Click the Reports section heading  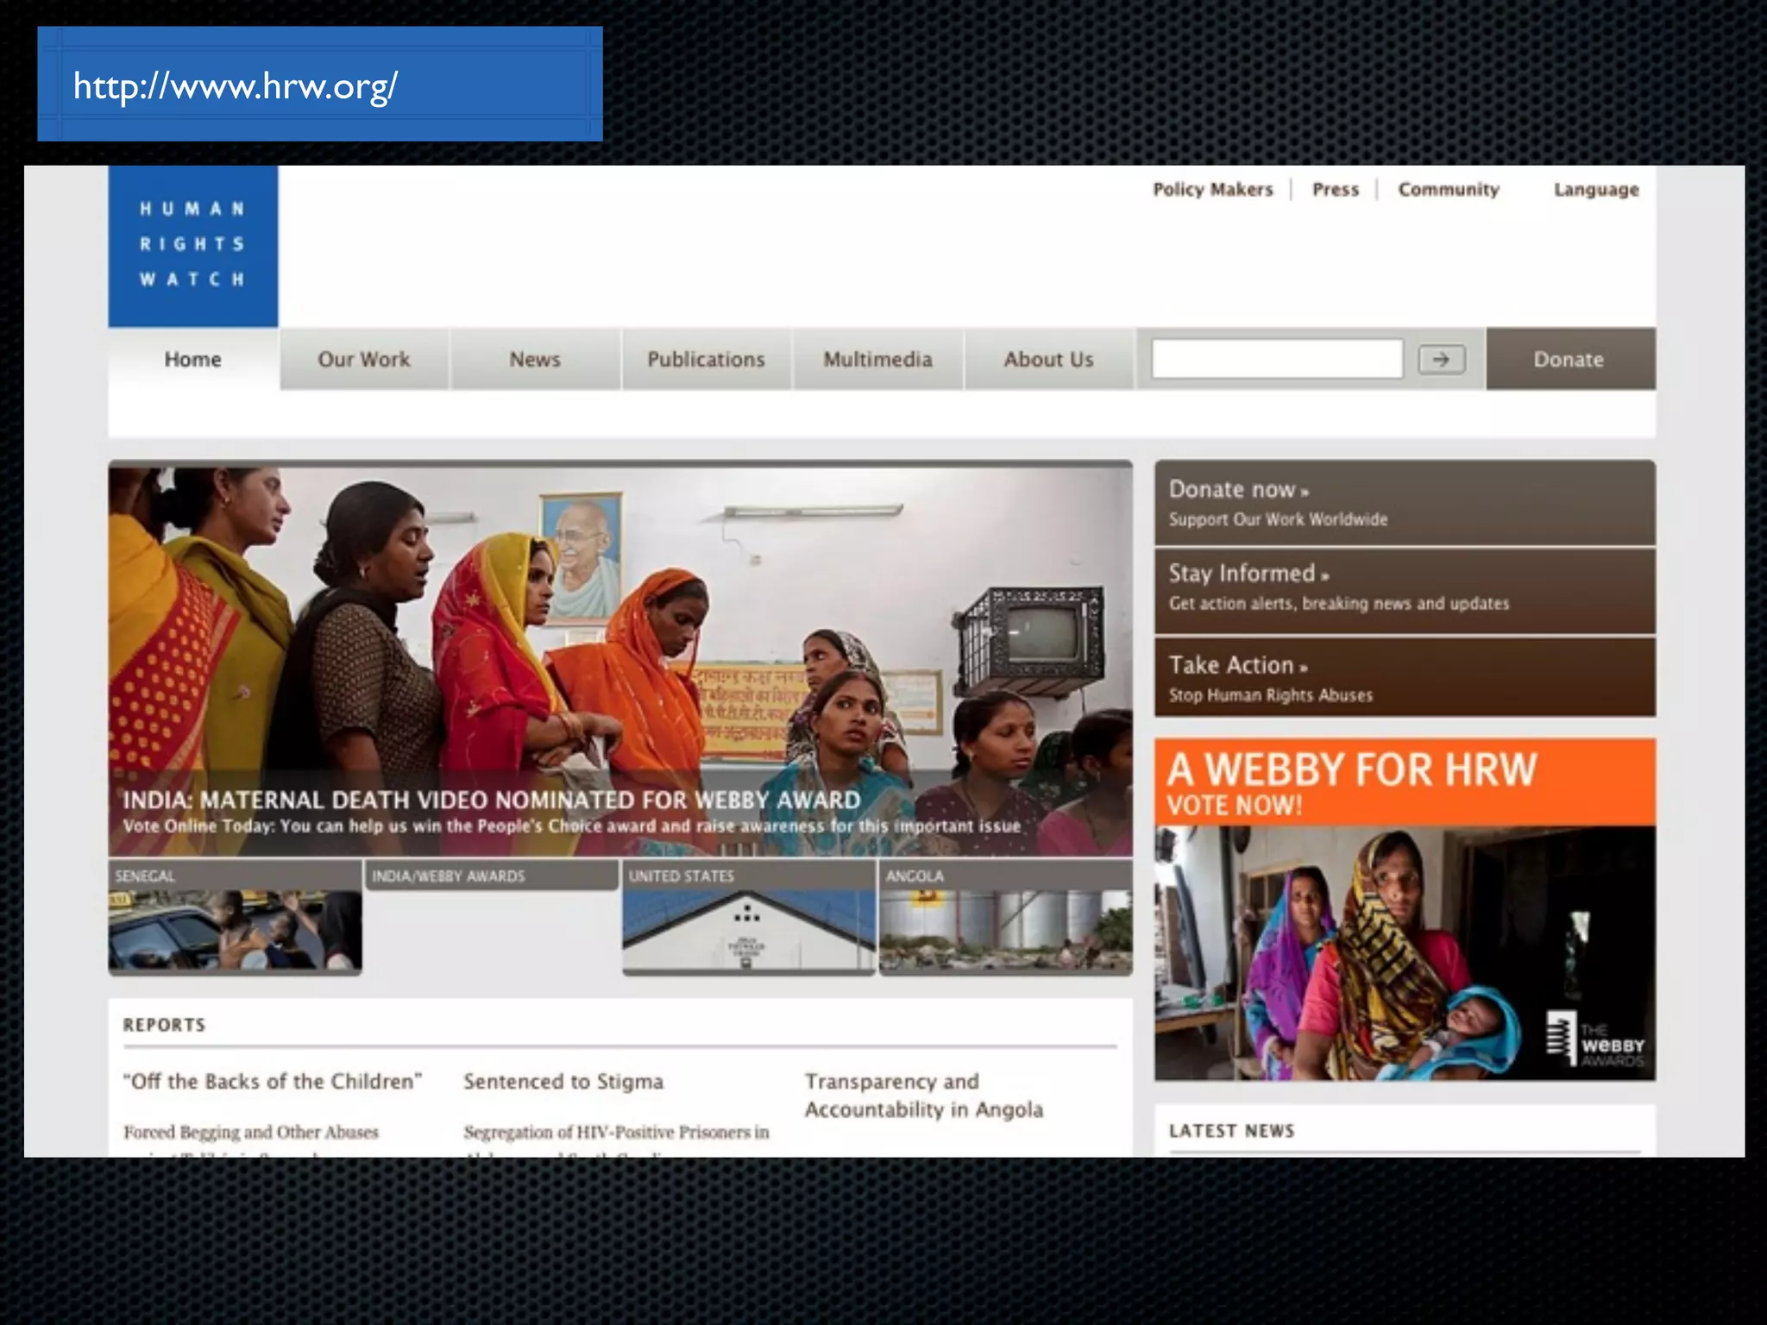[164, 1025]
